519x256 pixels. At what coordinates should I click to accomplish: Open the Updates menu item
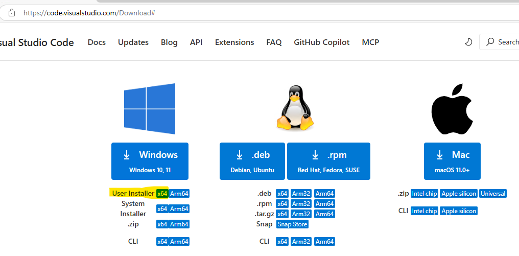coord(133,42)
